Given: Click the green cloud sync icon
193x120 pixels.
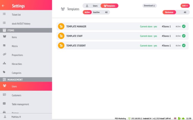Looking at the screenshot, I should 183,119.
